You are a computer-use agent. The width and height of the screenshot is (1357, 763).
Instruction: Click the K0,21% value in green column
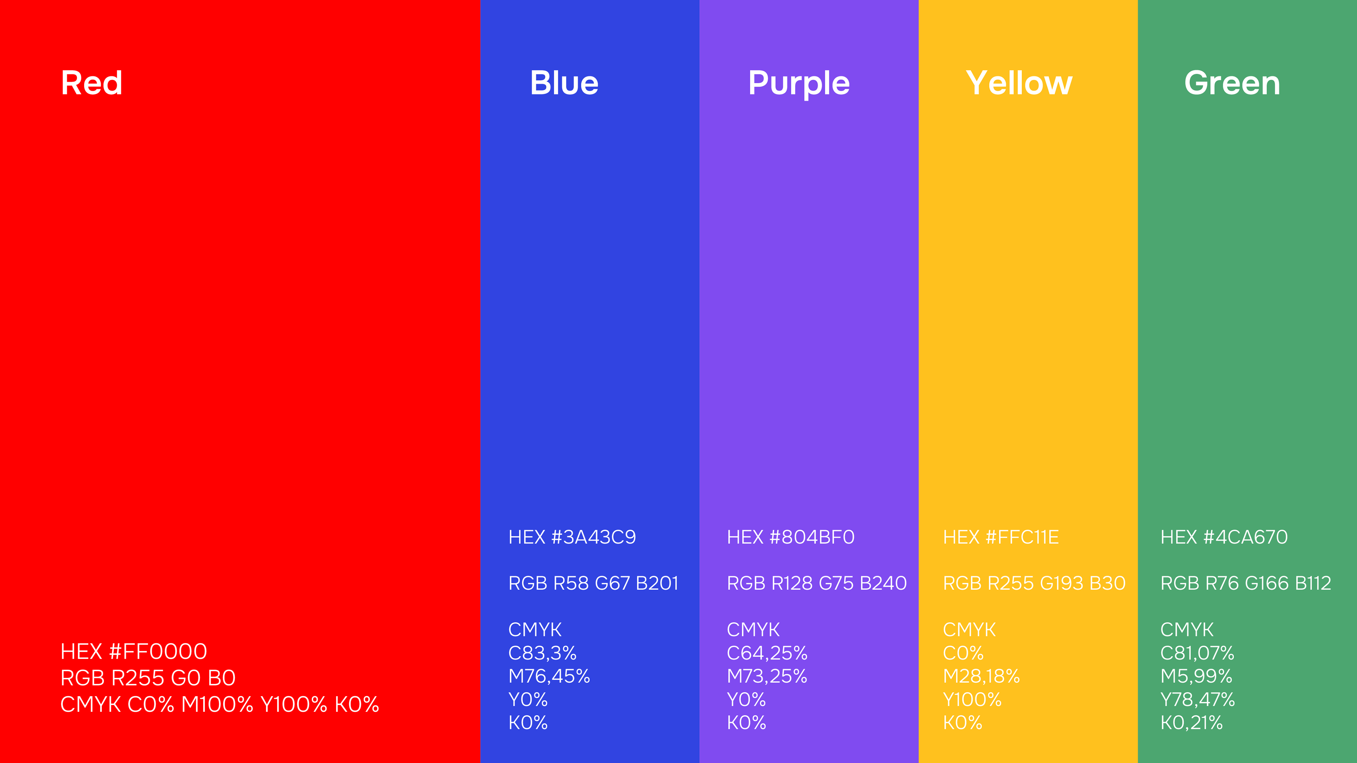point(1192,723)
